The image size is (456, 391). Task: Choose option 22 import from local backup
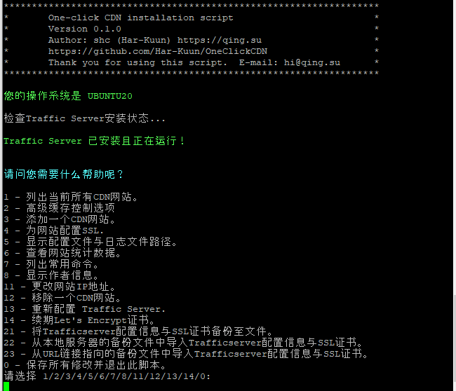point(183,343)
